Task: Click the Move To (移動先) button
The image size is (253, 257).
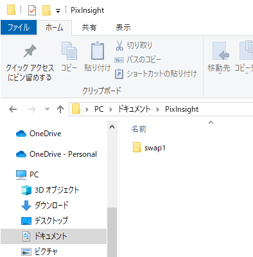Action: [x=219, y=58]
